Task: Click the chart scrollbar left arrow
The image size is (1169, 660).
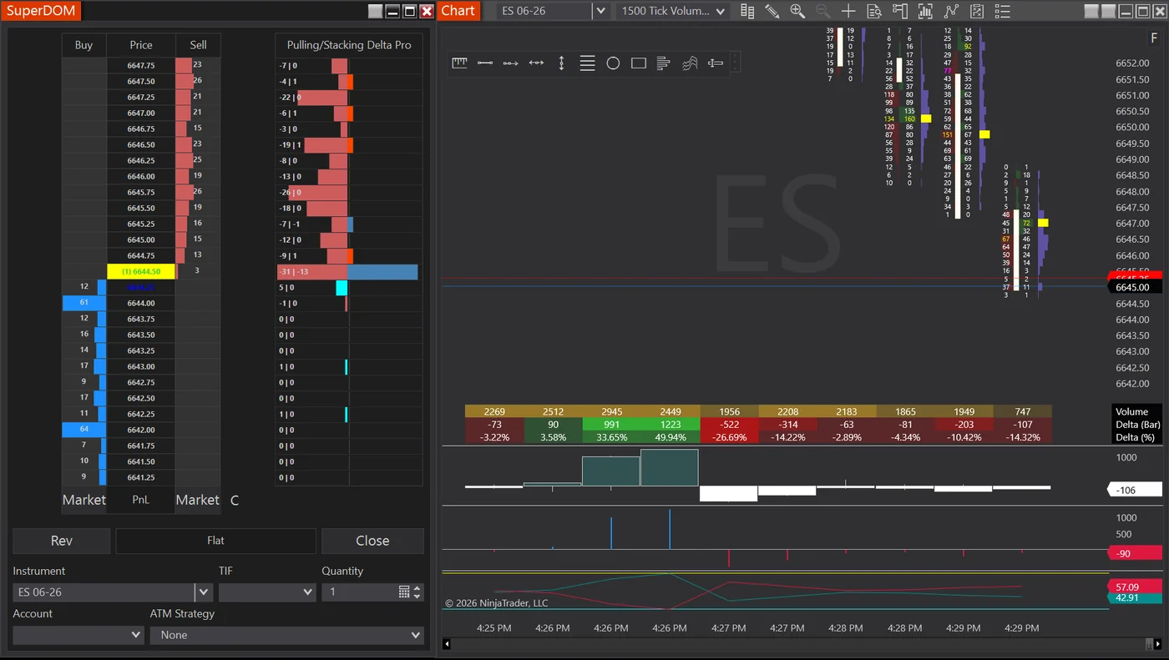Action: 447,643
